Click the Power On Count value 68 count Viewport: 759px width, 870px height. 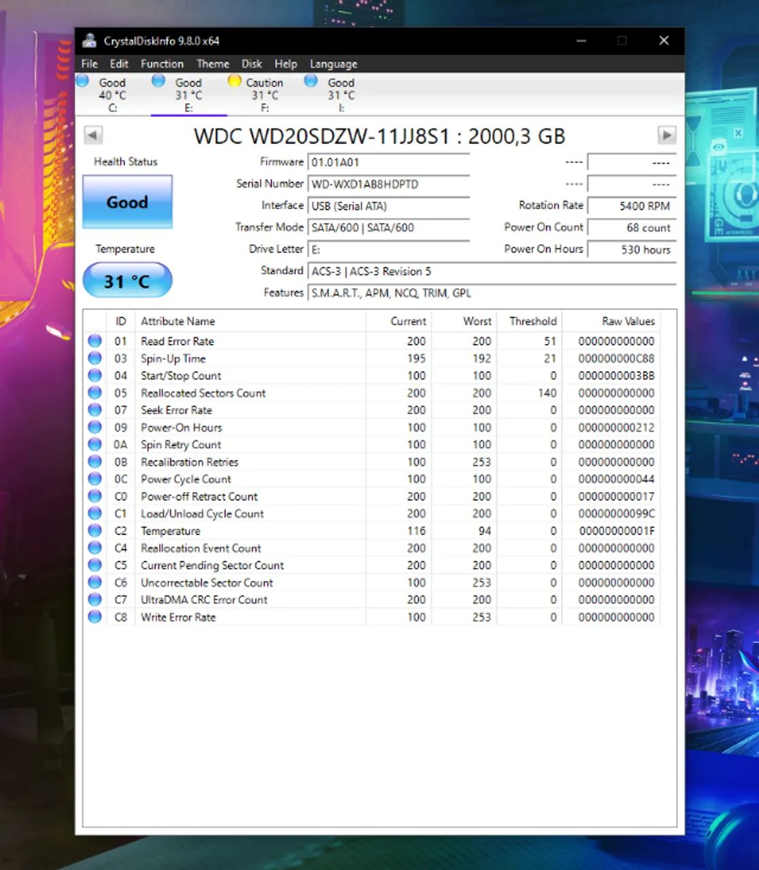(632, 228)
